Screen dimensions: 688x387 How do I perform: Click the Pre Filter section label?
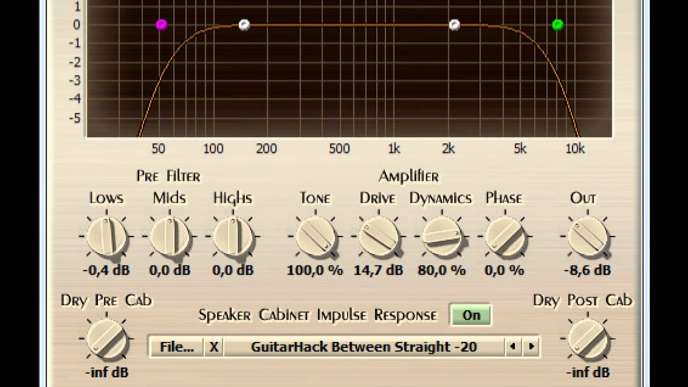coord(168,176)
